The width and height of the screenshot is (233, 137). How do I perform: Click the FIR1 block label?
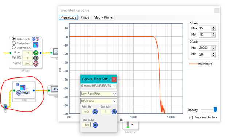tap(24, 100)
